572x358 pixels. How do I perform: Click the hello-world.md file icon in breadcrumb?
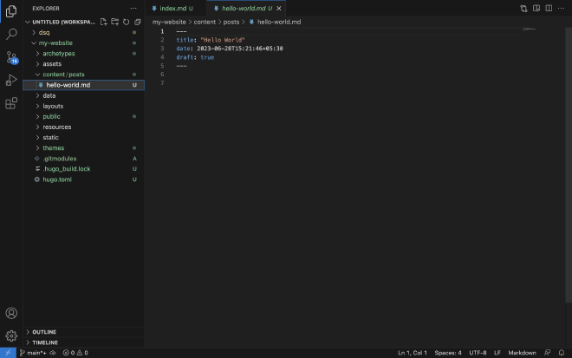[x=251, y=22]
